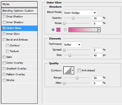Select the solid color radio button
This screenshot has height=105, width=122.
click(53, 30)
